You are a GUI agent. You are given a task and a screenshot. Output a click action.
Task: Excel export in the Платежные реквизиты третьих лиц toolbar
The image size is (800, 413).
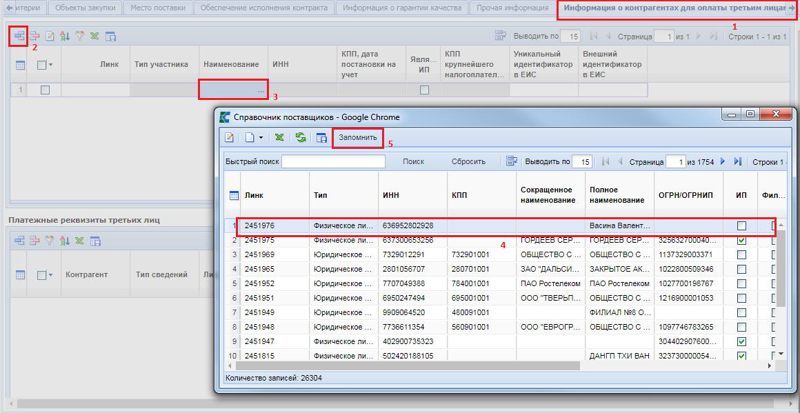pos(79,241)
